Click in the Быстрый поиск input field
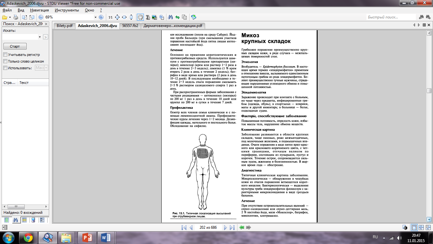This screenshot has height=244, width=433. [391, 17]
